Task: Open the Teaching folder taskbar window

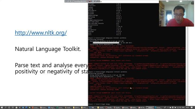Action: pyautogui.click(x=101, y=107)
